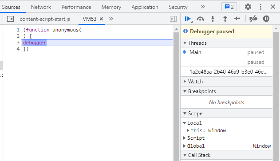
Task: Open the content-script-start.js file tab
Action: [x=45, y=19]
